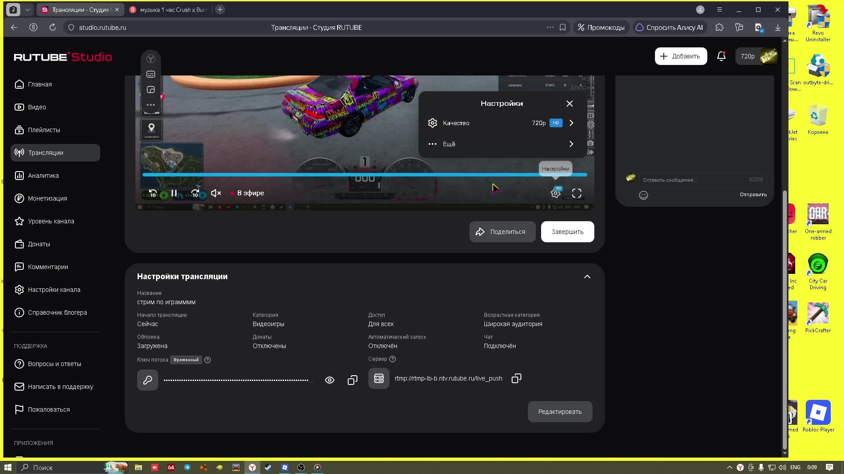Open Аналитика section
The height and width of the screenshot is (474, 844).
[55, 176]
